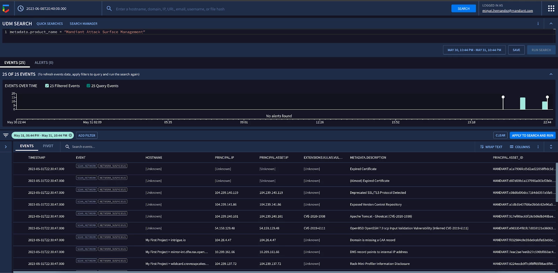This screenshot has width=558, height=273.
Task: Click the Deprecated SSL/TLS Protocol Detected cell
Action: tap(378, 193)
